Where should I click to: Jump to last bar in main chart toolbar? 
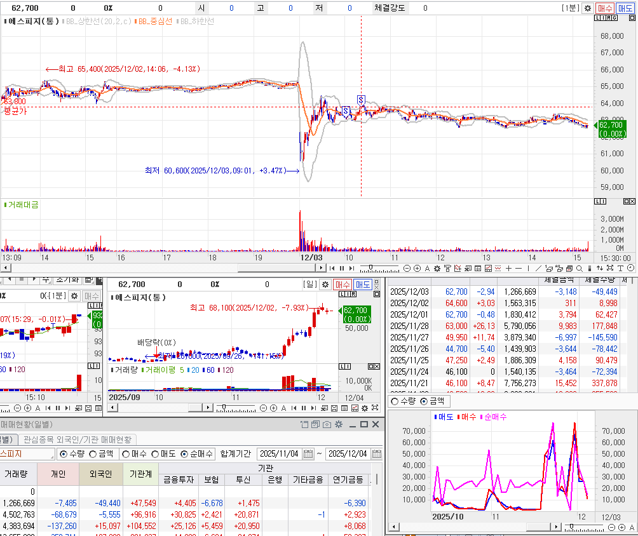tap(351, 269)
